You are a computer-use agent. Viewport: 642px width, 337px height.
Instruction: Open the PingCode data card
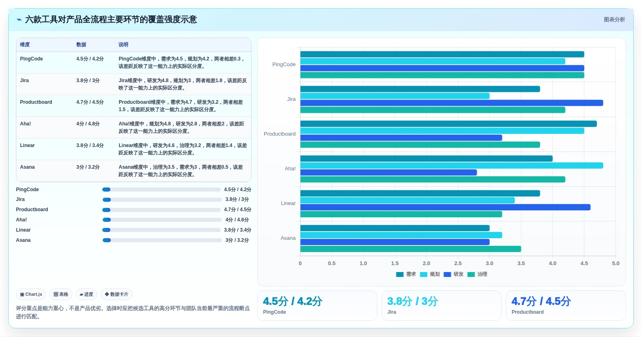click(317, 306)
